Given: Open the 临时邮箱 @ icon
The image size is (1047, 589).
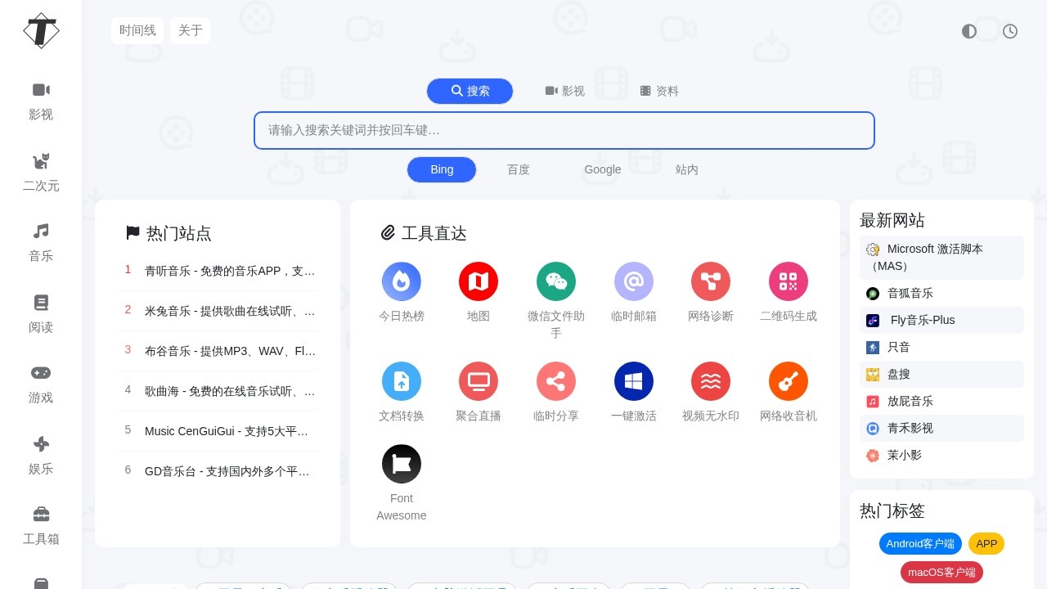Looking at the screenshot, I should [634, 281].
